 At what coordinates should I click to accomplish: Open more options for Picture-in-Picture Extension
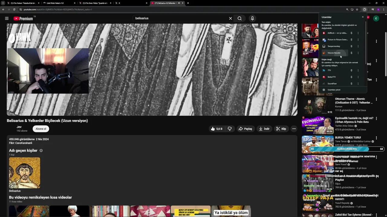pyautogui.click(x=358, y=39)
